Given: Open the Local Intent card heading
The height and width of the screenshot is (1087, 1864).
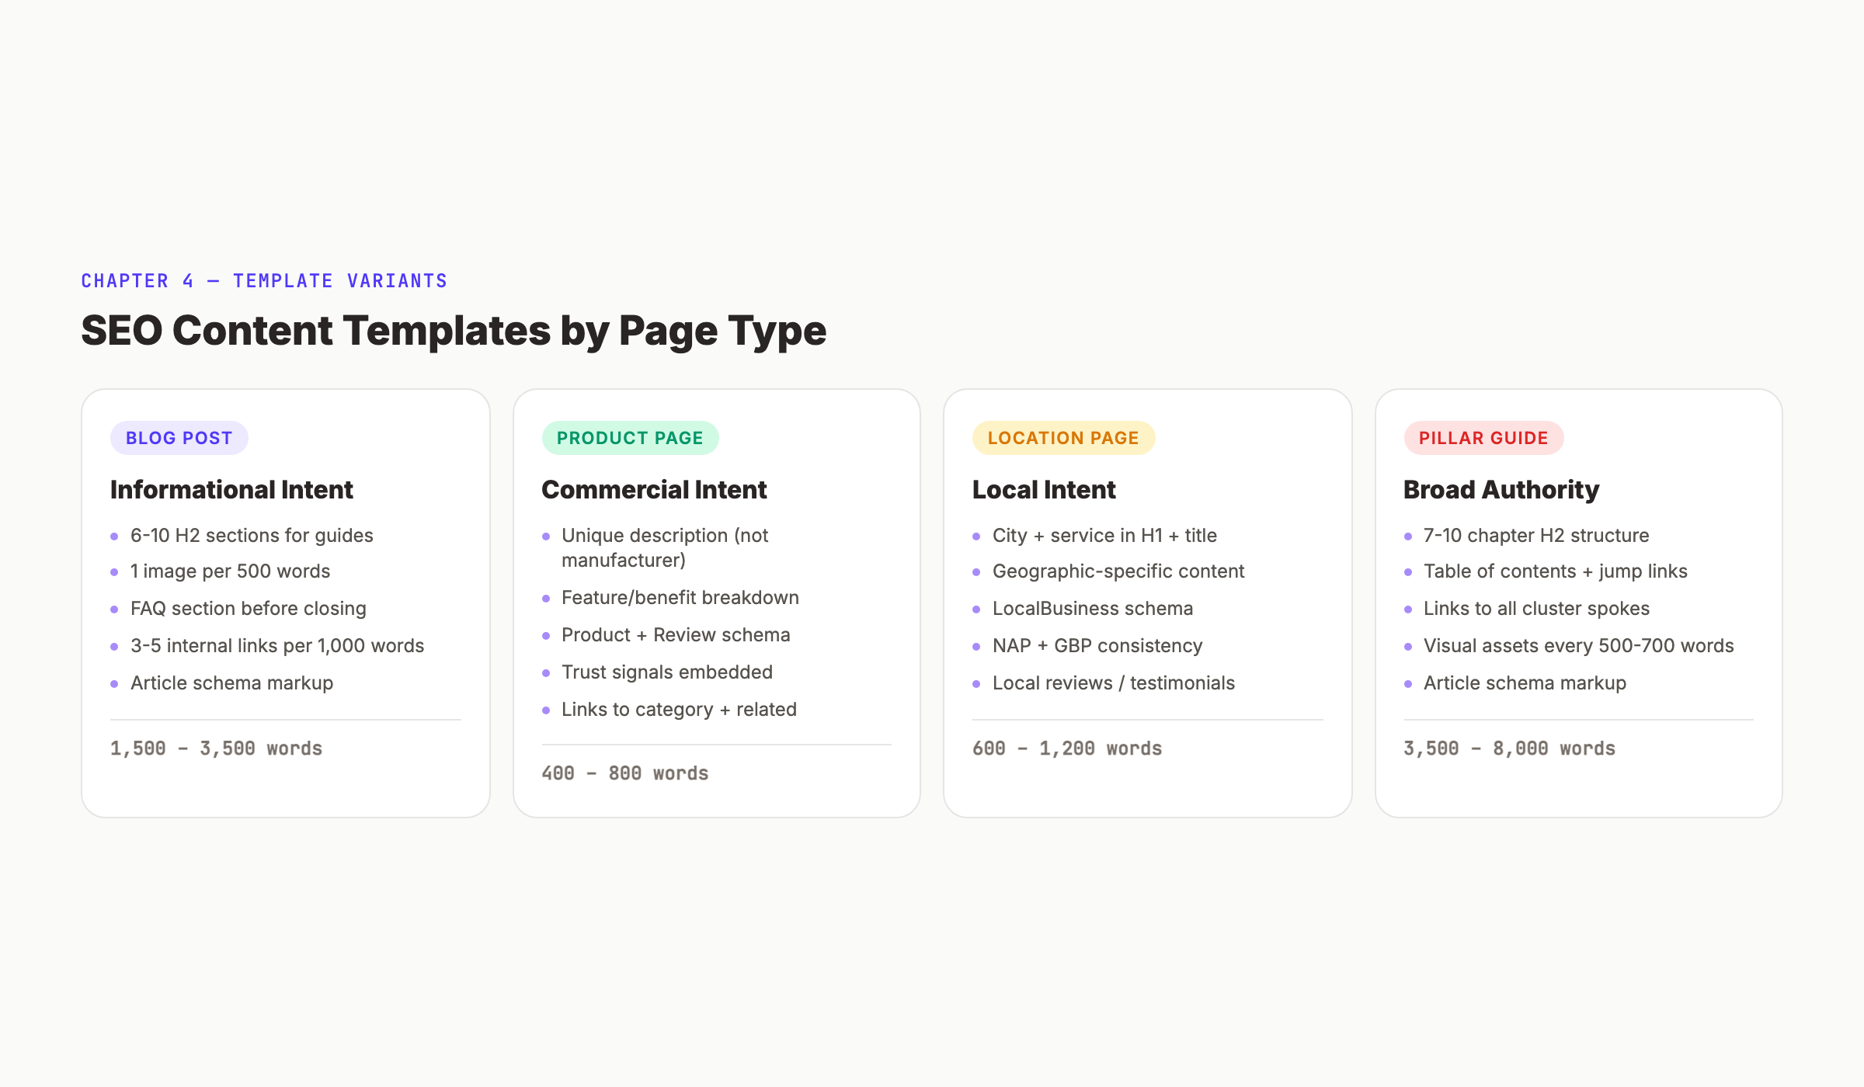Looking at the screenshot, I should pos(1043,490).
